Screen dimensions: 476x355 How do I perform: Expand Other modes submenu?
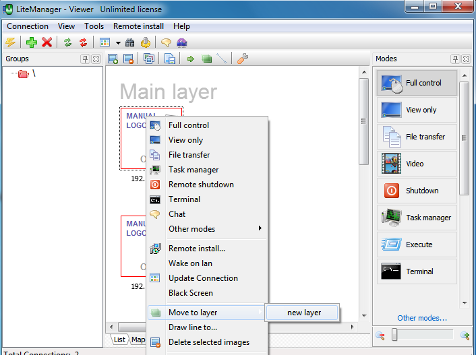pos(207,229)
